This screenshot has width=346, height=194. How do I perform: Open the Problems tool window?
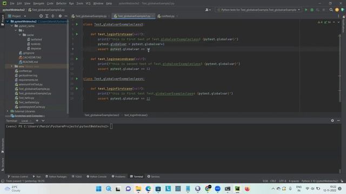(118, 177)
